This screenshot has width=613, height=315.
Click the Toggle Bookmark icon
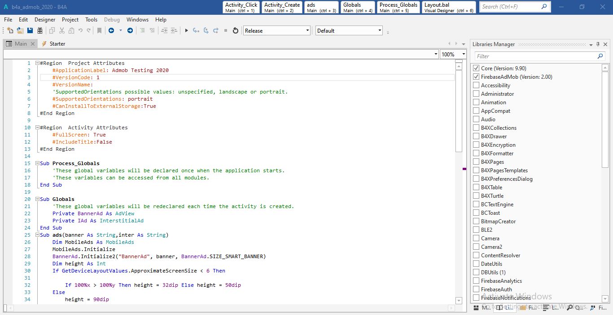click(99, 30)
